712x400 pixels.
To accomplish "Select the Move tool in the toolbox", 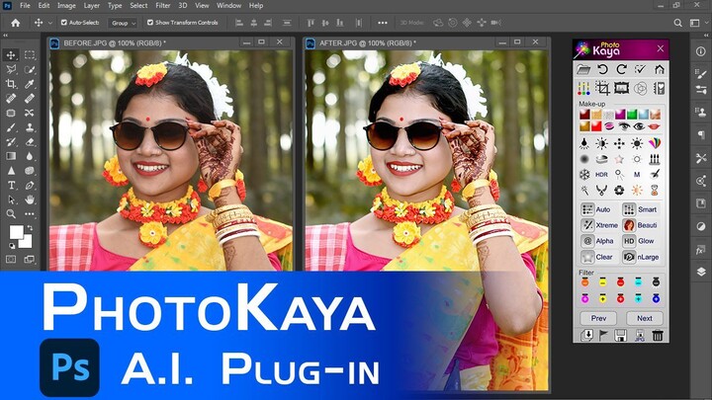I will coord(11,55).
